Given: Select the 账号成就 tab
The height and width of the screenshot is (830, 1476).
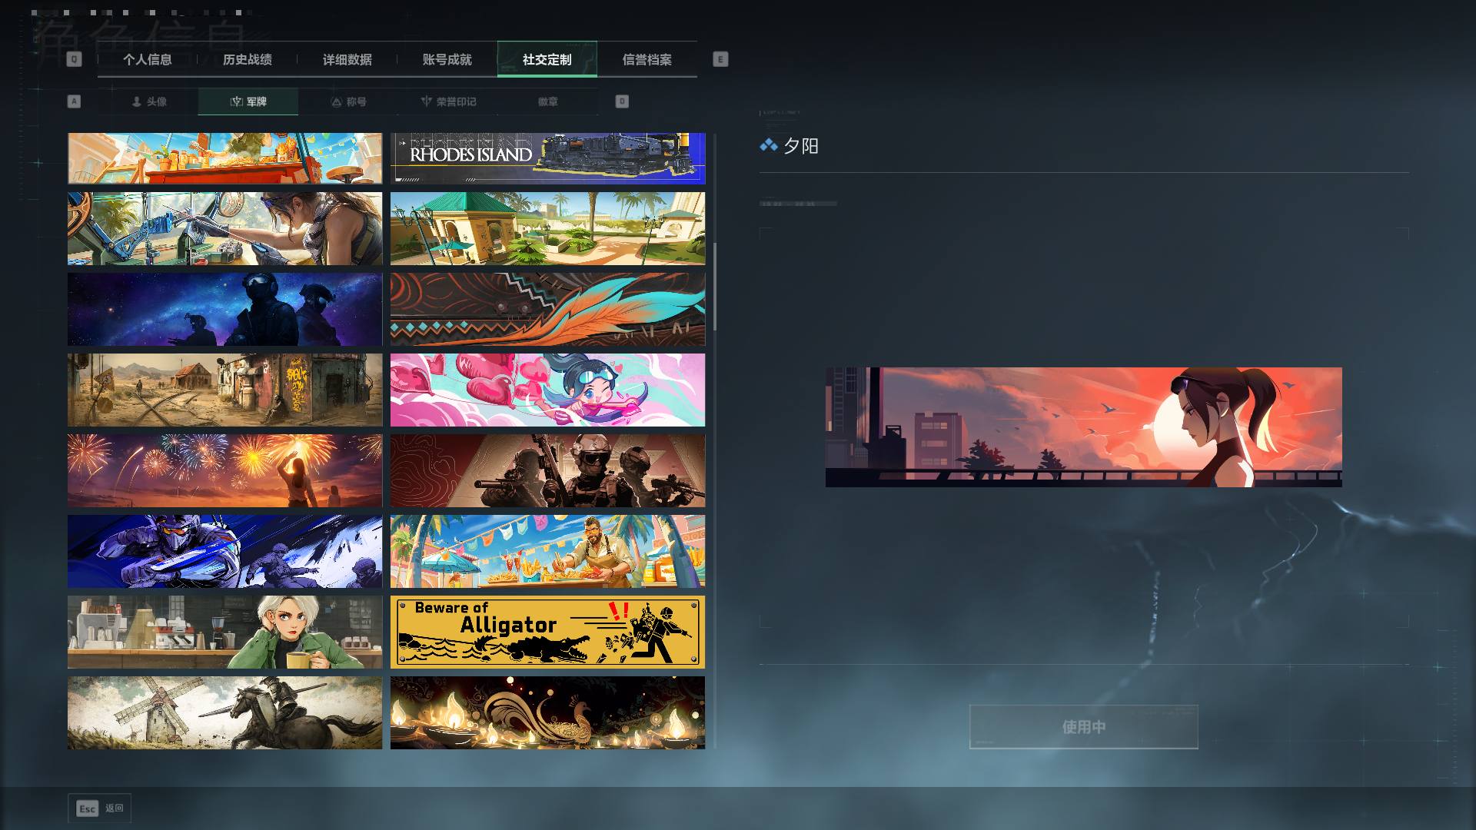Looking at the screenshot, I should 447,59.
